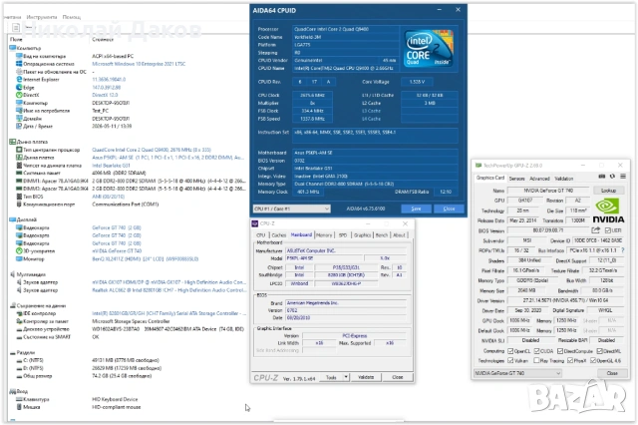Click the Клавиатура keyboard icon
Image resolution: width=638 pixels, height=425 pixels.
[x=19, y=399]
